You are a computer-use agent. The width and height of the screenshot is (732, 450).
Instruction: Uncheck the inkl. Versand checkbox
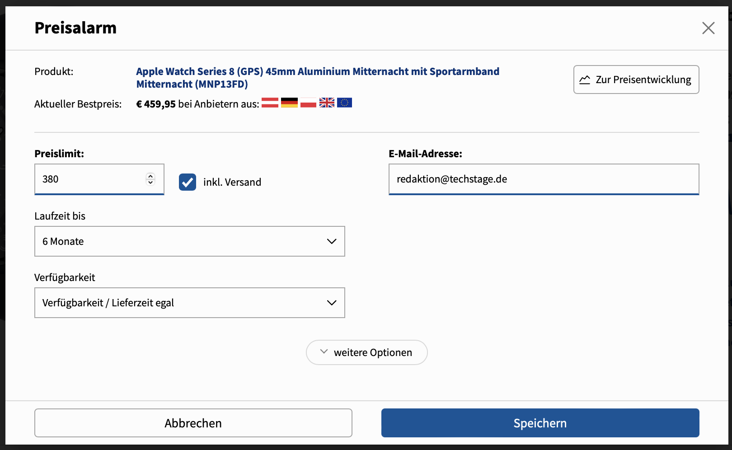(188, 182)
